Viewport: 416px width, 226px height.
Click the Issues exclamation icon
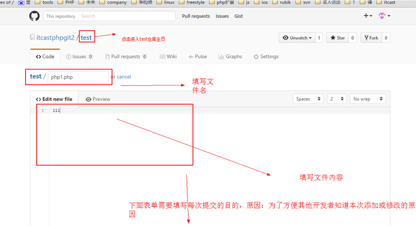[x=69, y=56]
